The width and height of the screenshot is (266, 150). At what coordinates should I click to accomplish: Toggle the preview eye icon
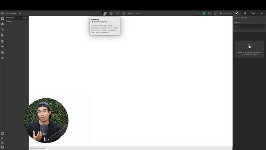[x=20, y=13]
